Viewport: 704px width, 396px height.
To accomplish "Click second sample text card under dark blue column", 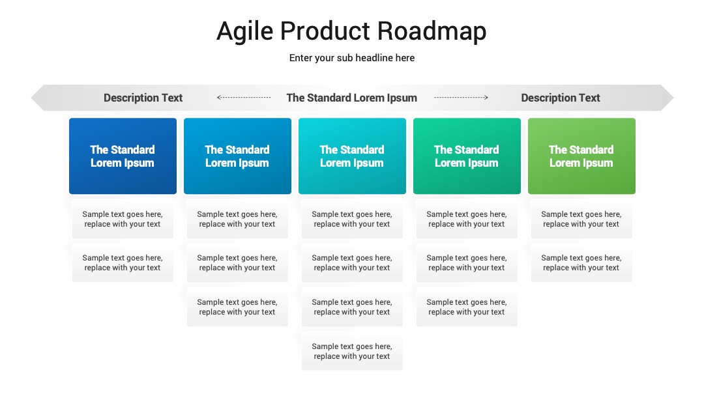I will [123, 262].
